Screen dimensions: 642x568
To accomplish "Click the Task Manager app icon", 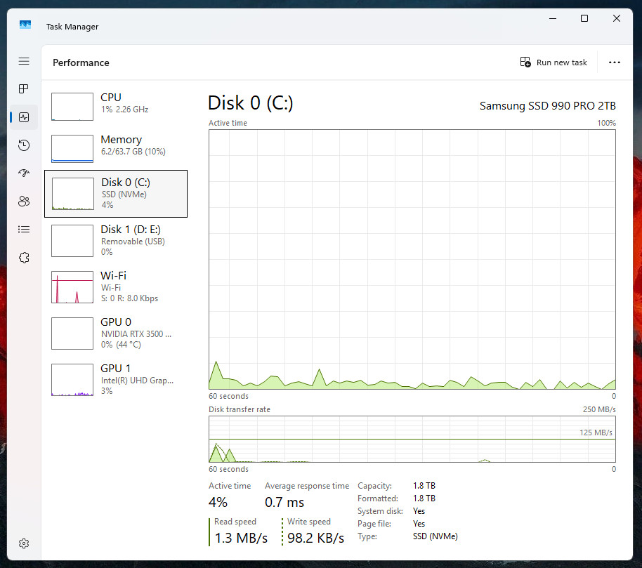I will pos(25,25).
